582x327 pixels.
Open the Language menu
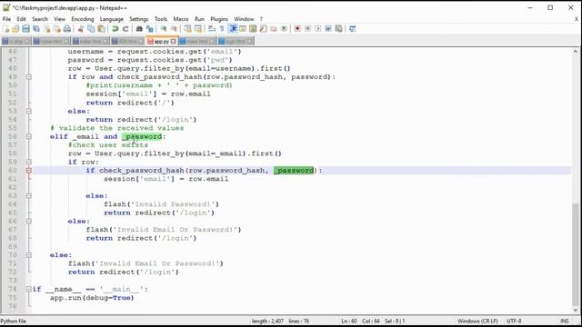111,19
